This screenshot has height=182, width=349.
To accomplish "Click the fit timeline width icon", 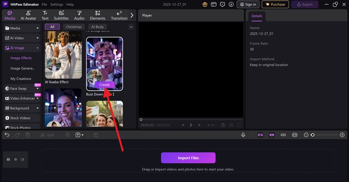I will click(x=294, y=135).
